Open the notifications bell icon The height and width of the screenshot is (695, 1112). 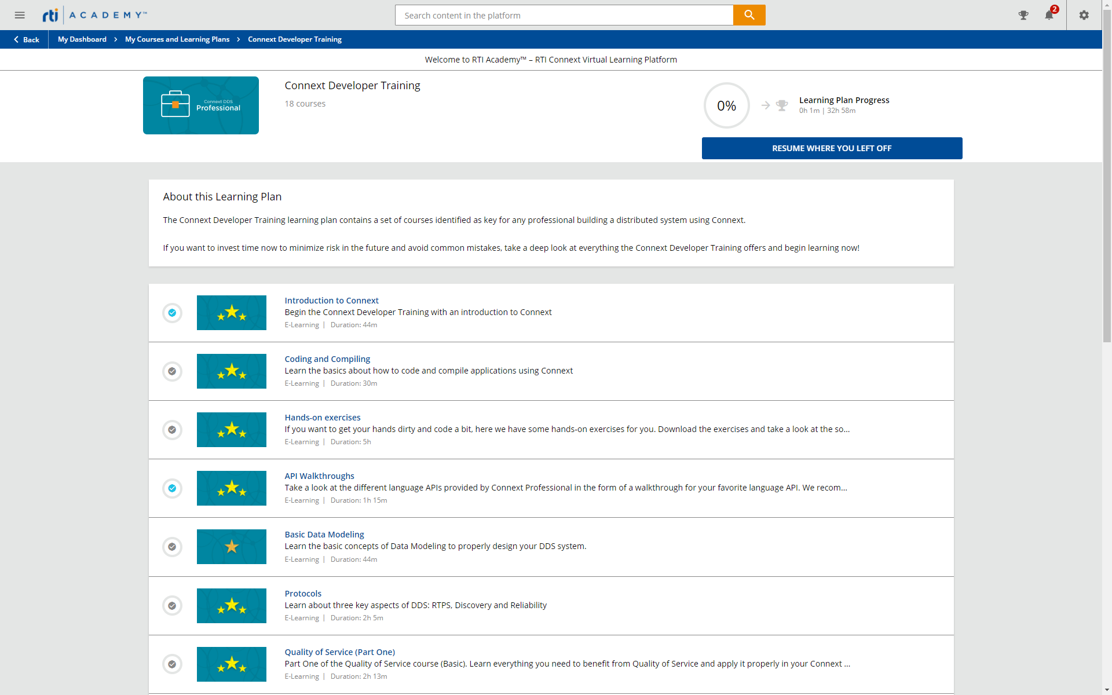point(1049,15)
